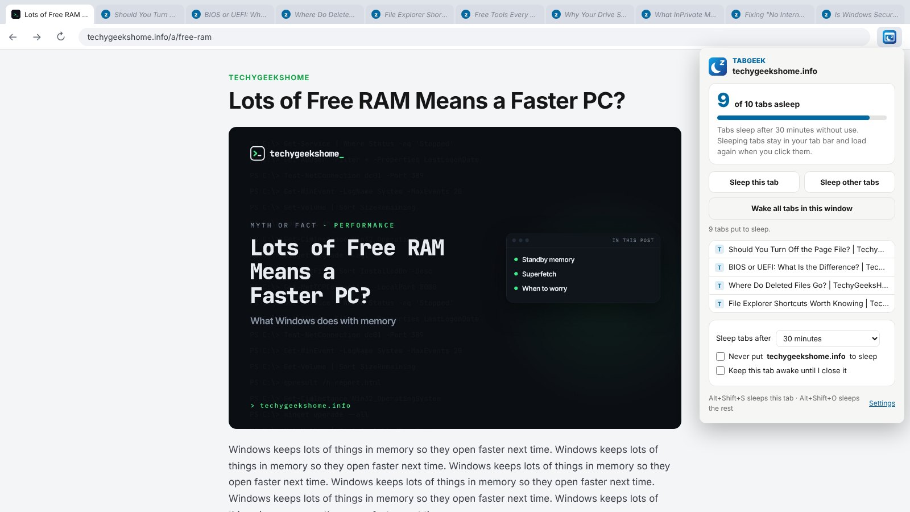Click the browser forward arrow
Viewport: 910px width, 512px height.
click(37, 37)
